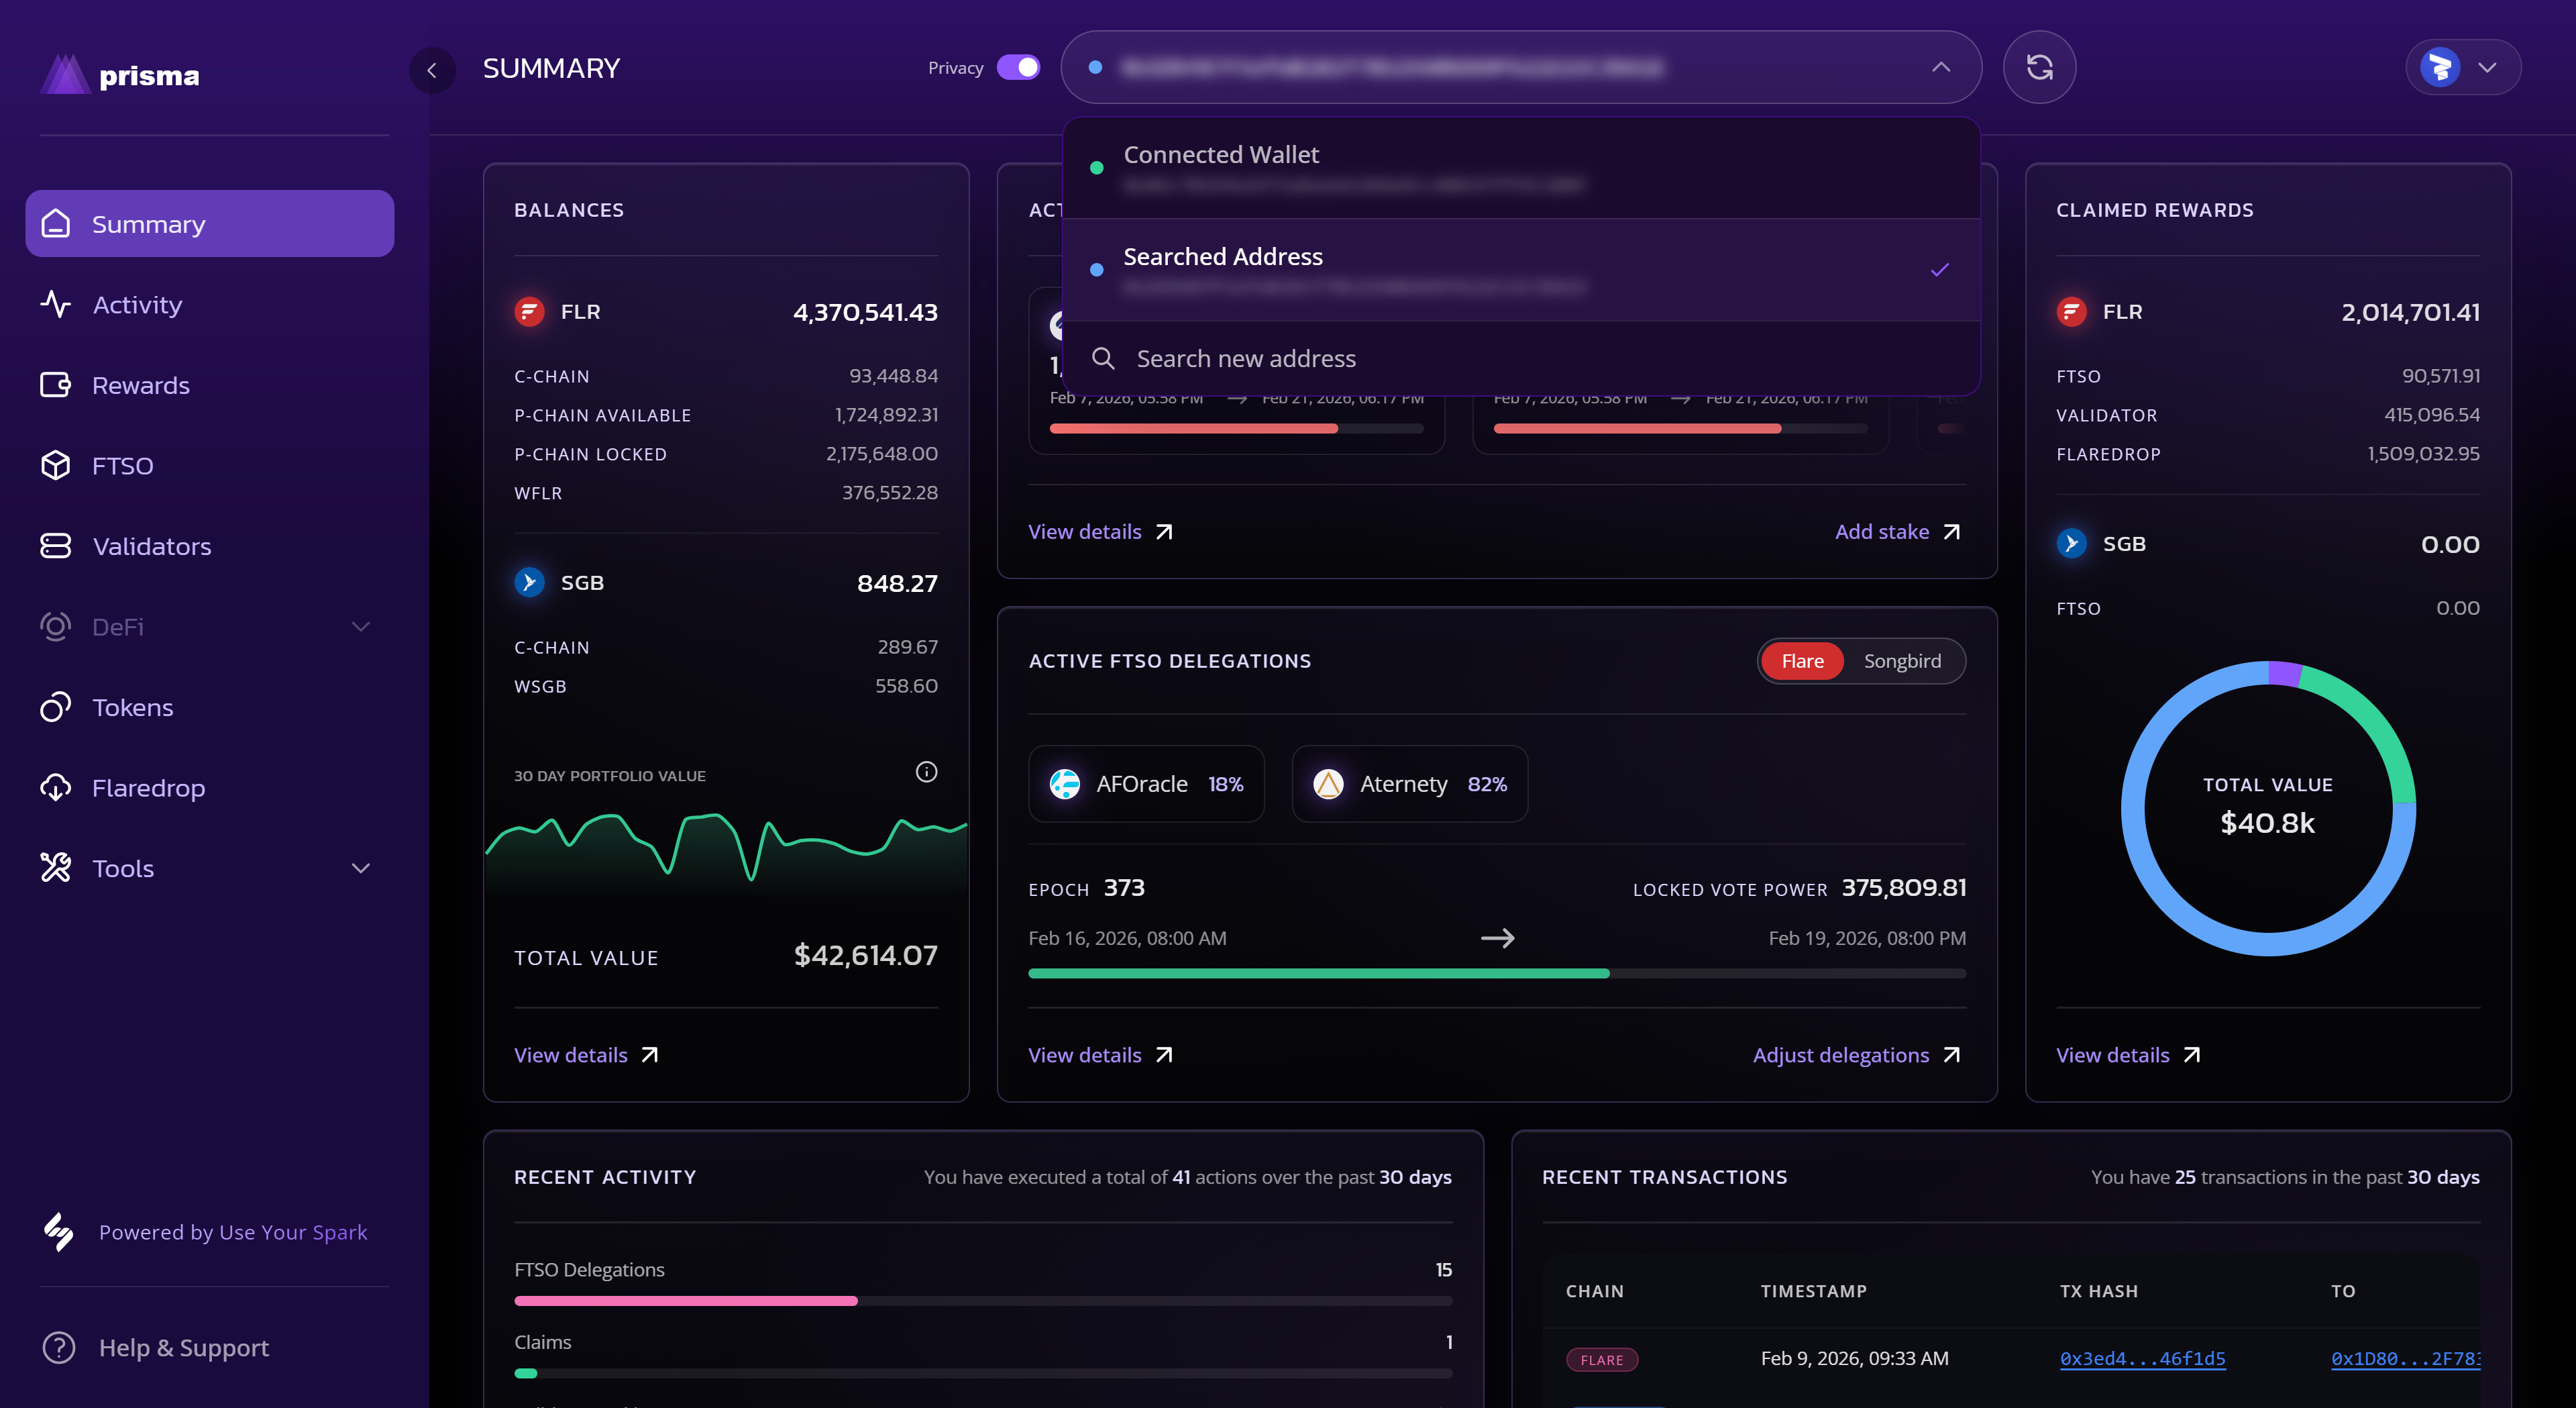
Task: Open the Flaredrop sidebar icon
Action: tap(56, 788)
